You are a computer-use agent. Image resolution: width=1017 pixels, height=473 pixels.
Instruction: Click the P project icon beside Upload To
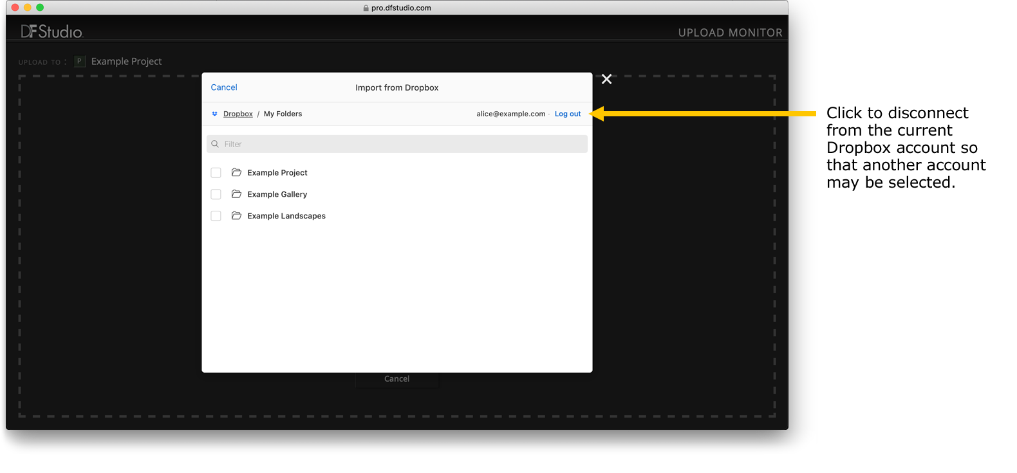[80, 61]
